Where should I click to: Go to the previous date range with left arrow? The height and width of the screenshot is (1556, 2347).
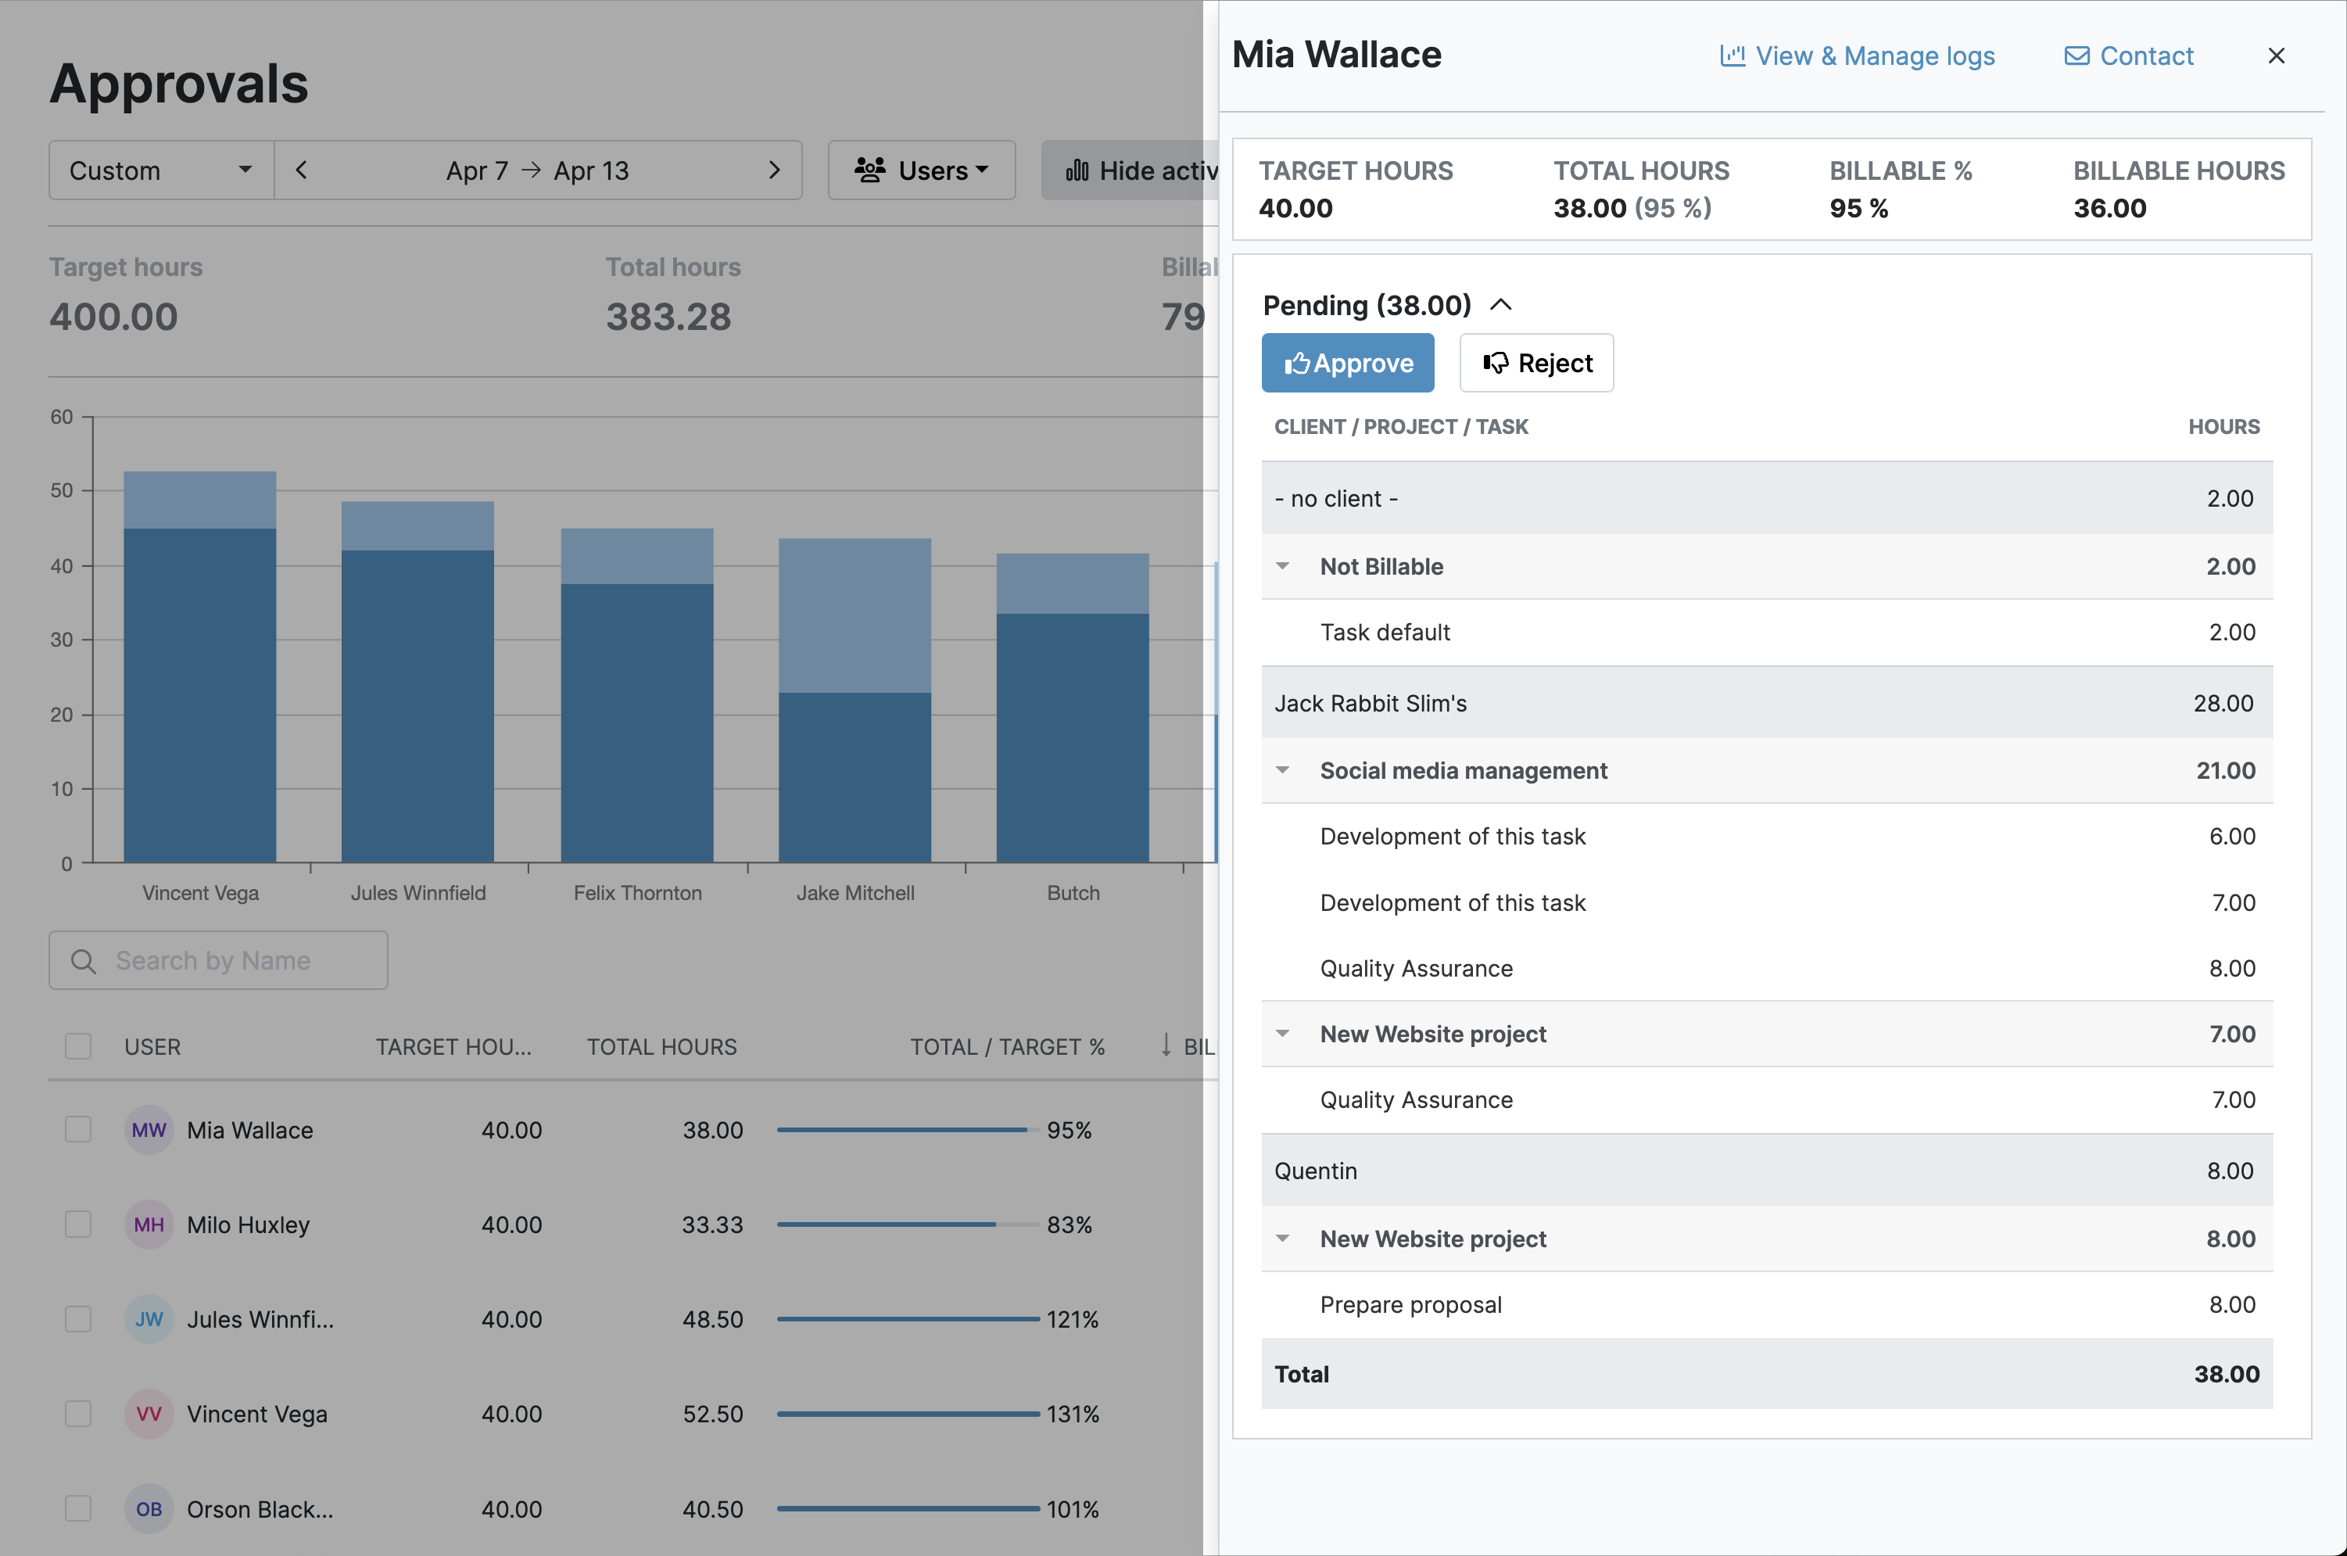pyautogui.click(x=302, y=170)
